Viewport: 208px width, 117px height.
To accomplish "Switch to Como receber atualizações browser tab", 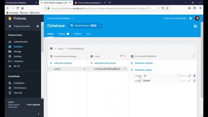I will (90, 3).
